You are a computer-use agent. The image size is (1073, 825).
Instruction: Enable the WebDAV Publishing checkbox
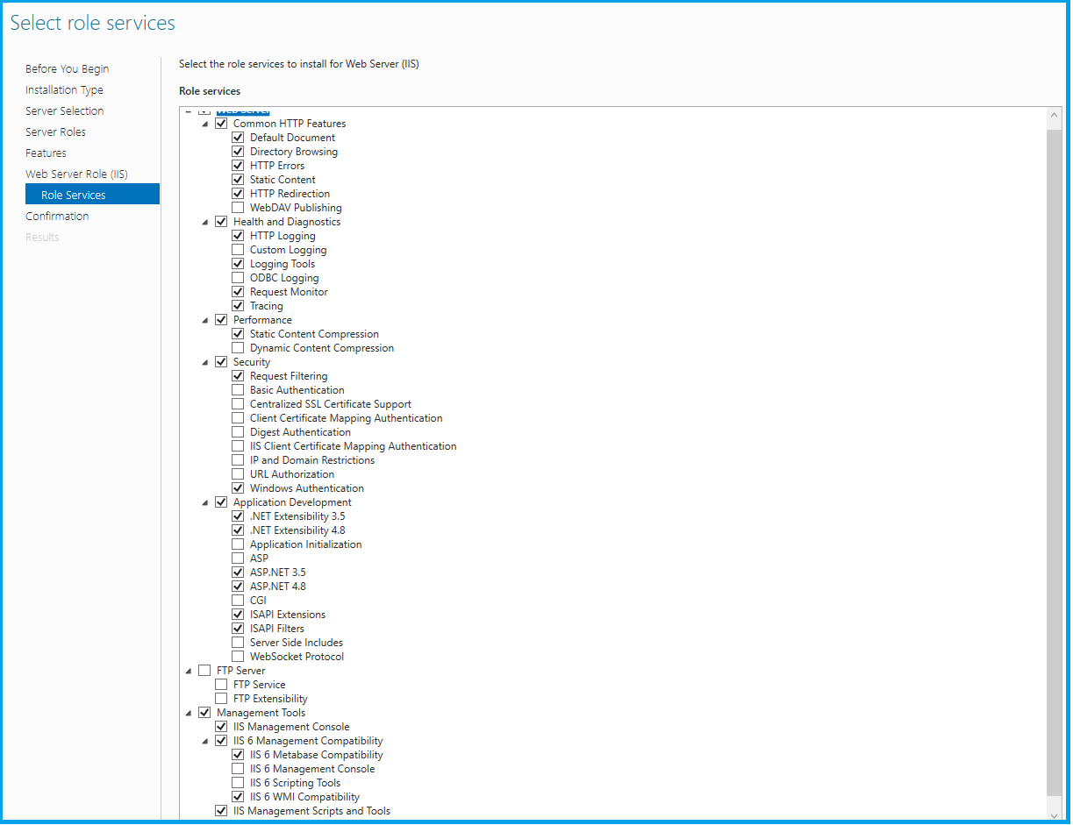point(238,208)
